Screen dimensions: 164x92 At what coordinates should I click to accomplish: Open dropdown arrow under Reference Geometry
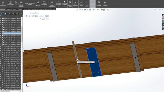pos(64,7)
